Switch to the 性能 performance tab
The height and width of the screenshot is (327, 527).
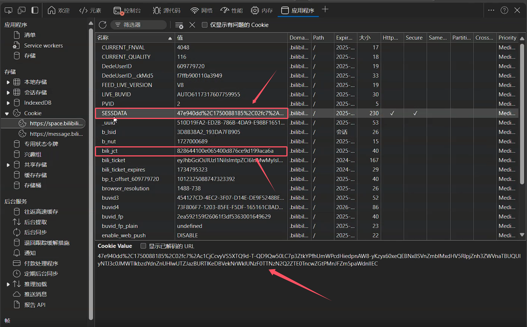point(231,10)
